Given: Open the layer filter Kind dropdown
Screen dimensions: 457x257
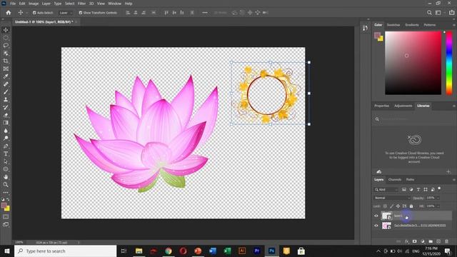Looking at the screenshot, I should point(386,189).
